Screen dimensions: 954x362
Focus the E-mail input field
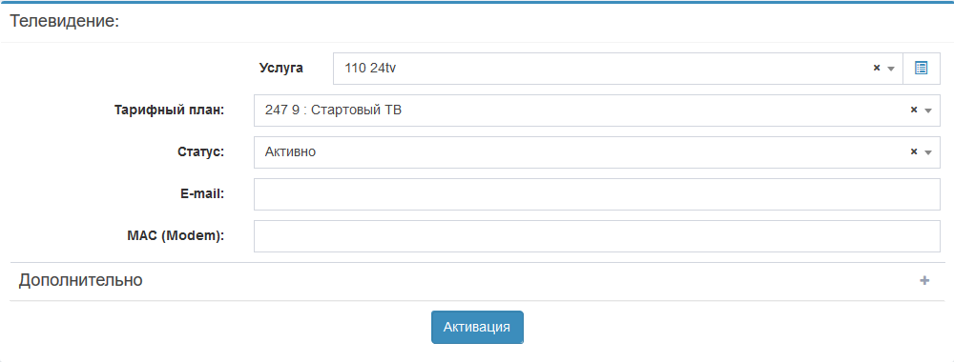click(x=597, y=194)
